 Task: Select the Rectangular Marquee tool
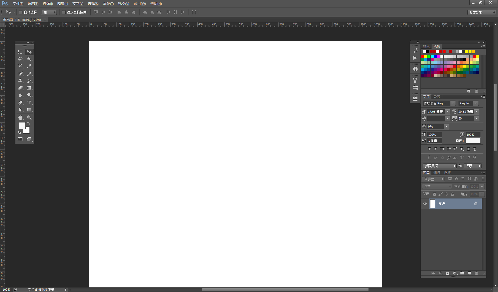coord(20,52)
